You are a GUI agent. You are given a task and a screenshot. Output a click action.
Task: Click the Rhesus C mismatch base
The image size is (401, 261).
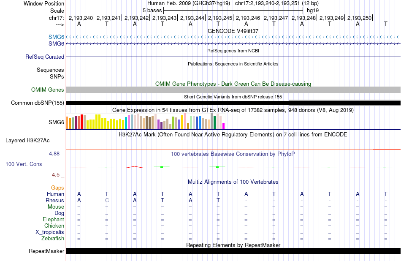[107, 200]
